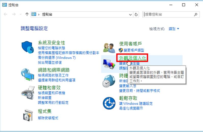Open 備份與還原 (Windows 7) link
Image resolution: width=203 pixels, height=132 pixels.
(x=57, y=57)
